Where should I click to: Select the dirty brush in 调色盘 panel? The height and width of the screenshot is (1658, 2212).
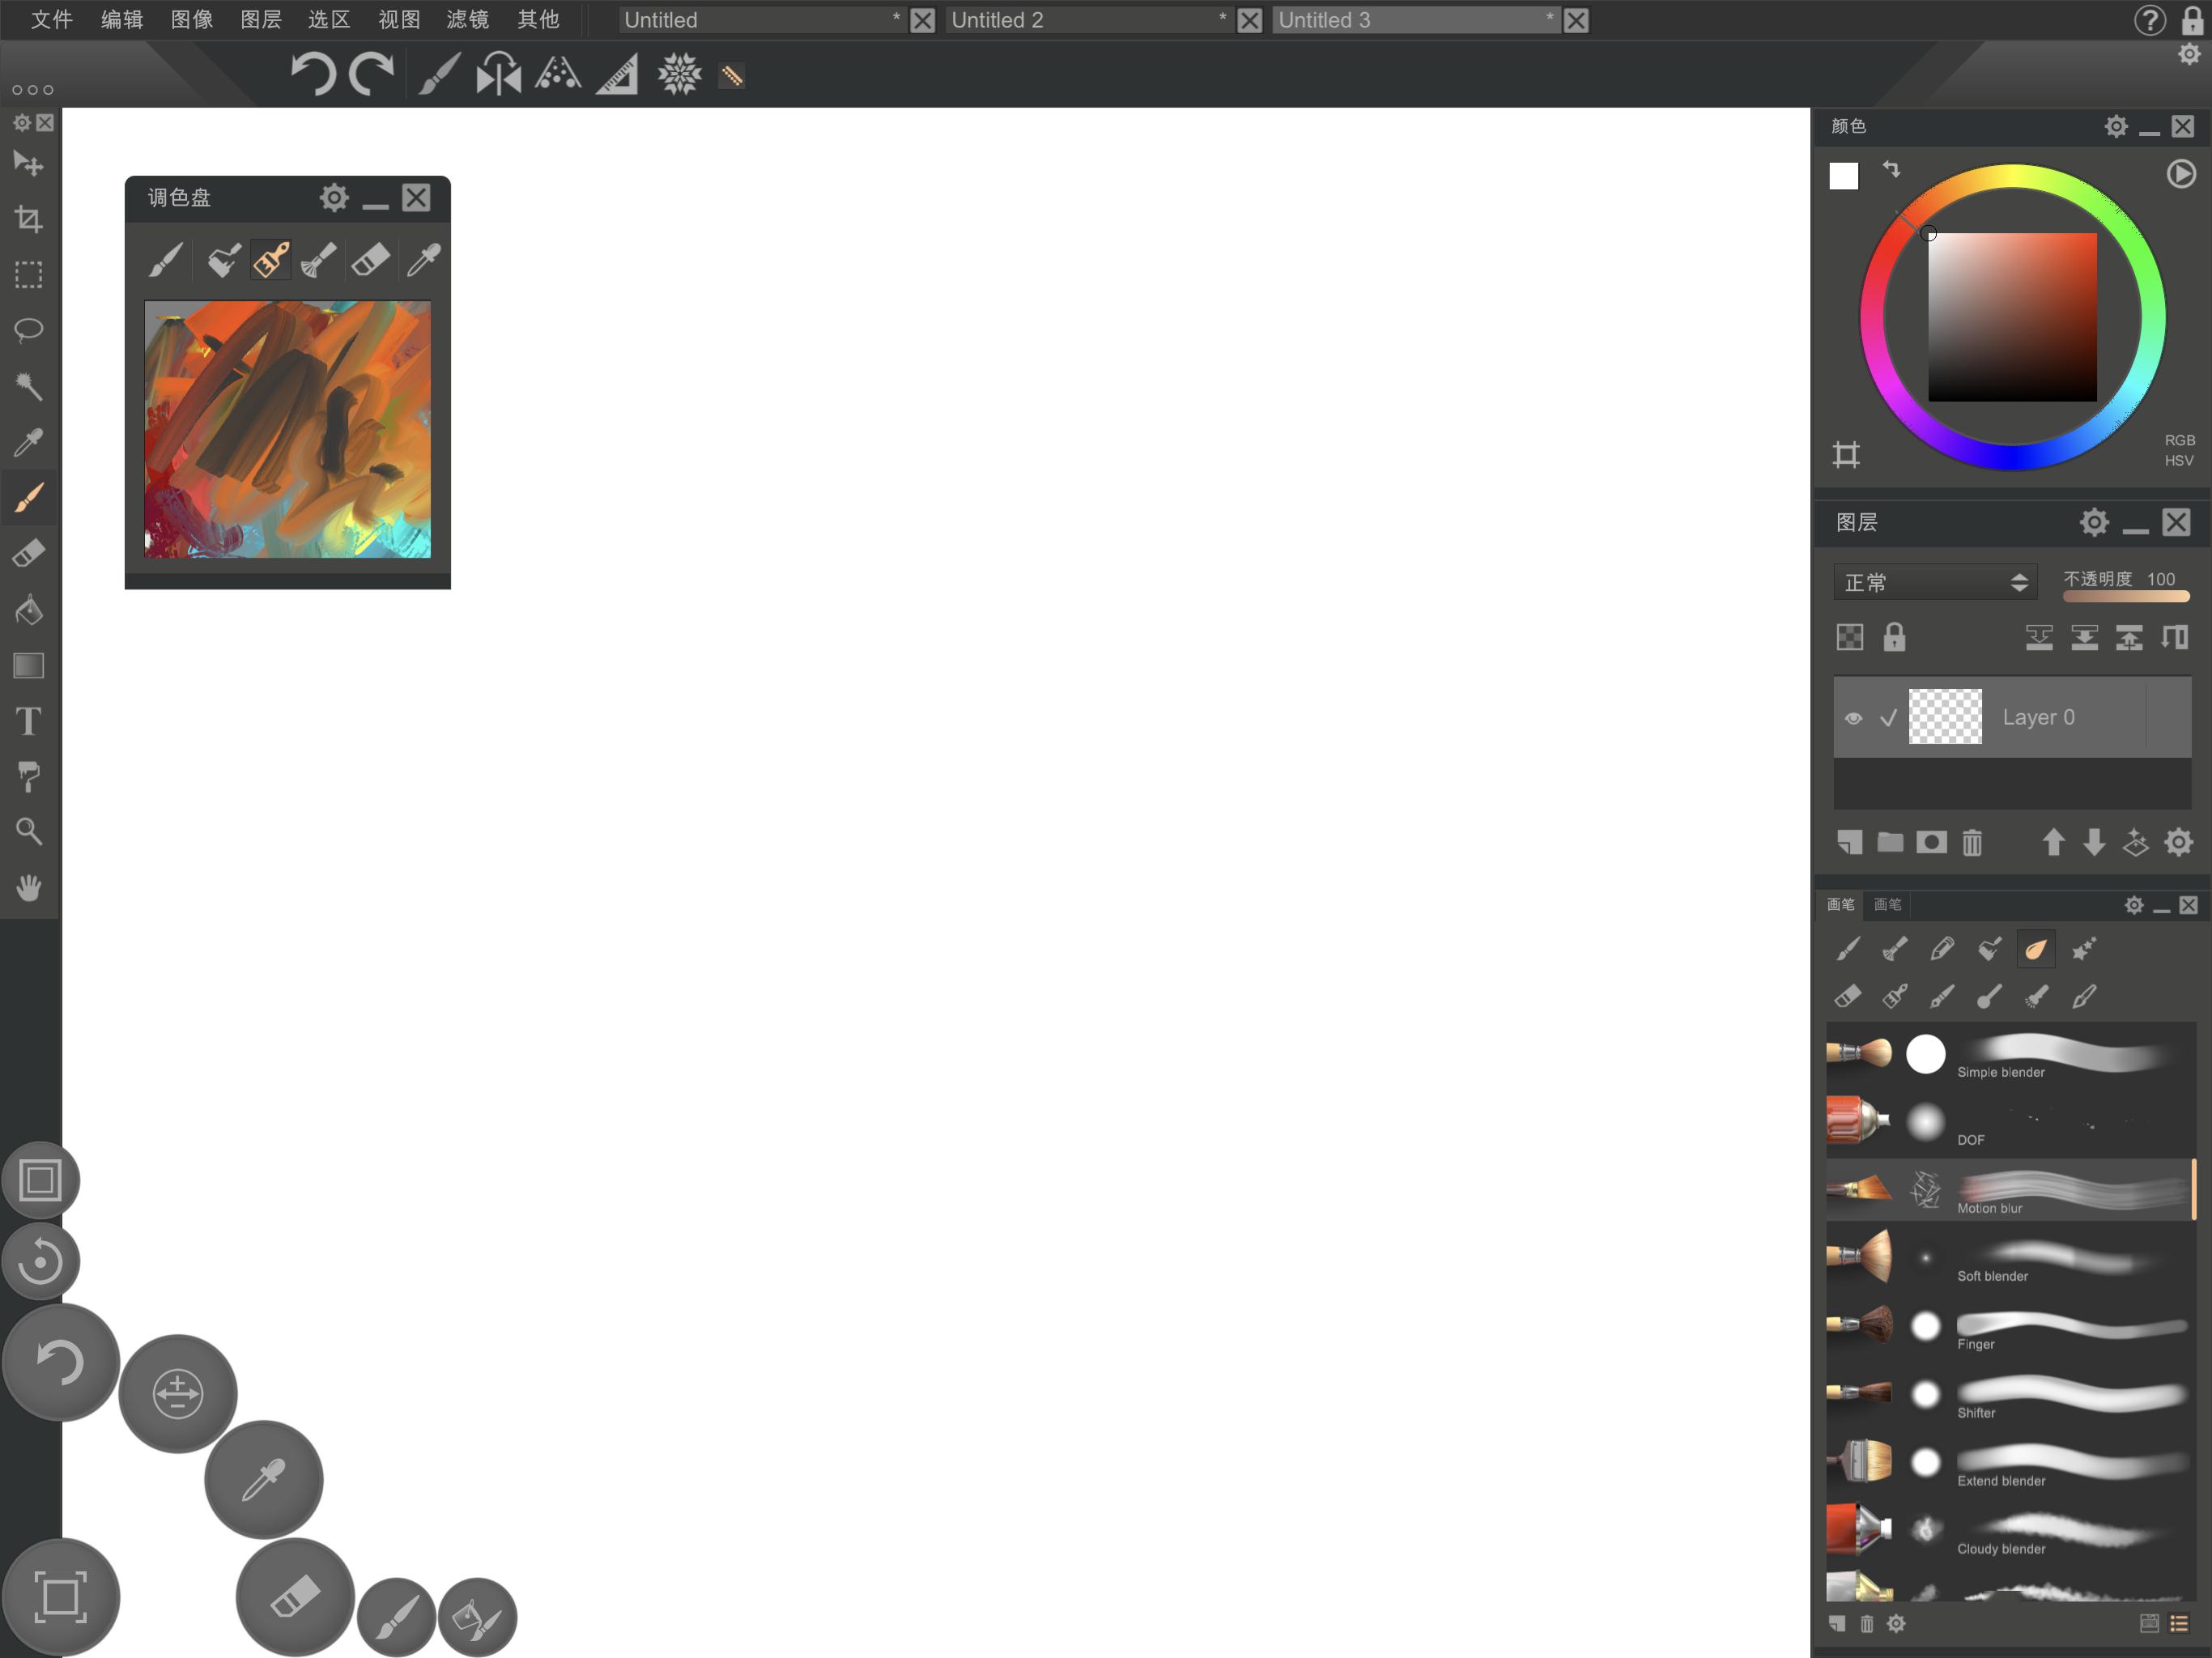pyautogui.click(x=270, y=260)
